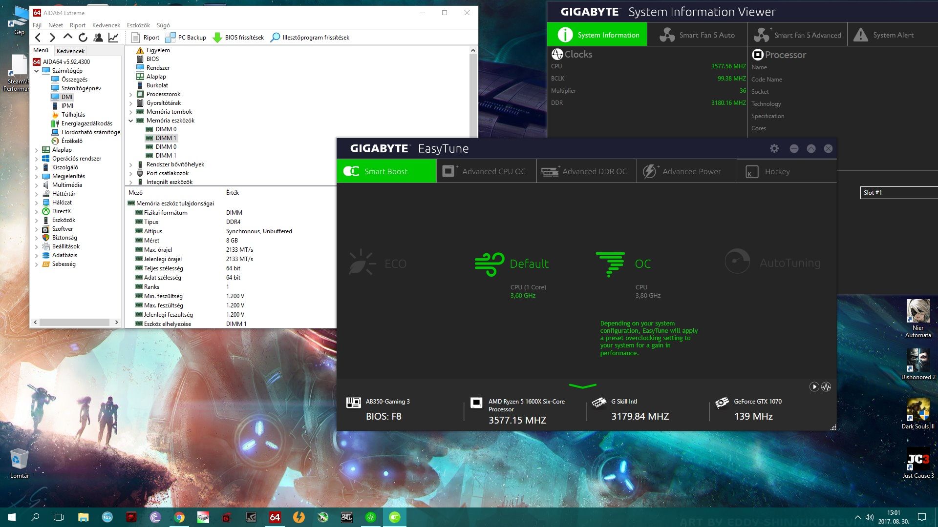Collapse Számítógép tree node
938x527 pixels.
point(36,71)
